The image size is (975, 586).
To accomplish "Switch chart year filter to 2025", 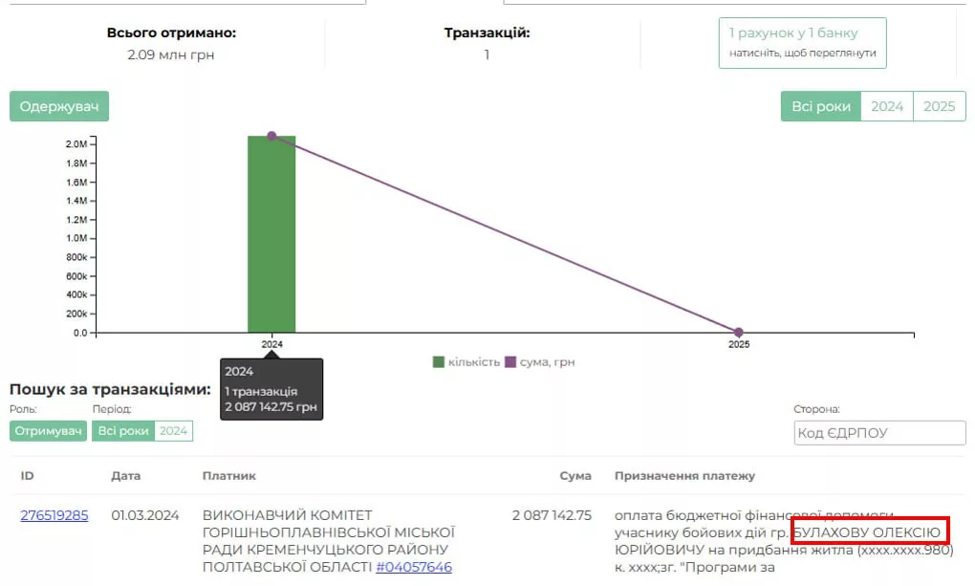I will point(939,106).
